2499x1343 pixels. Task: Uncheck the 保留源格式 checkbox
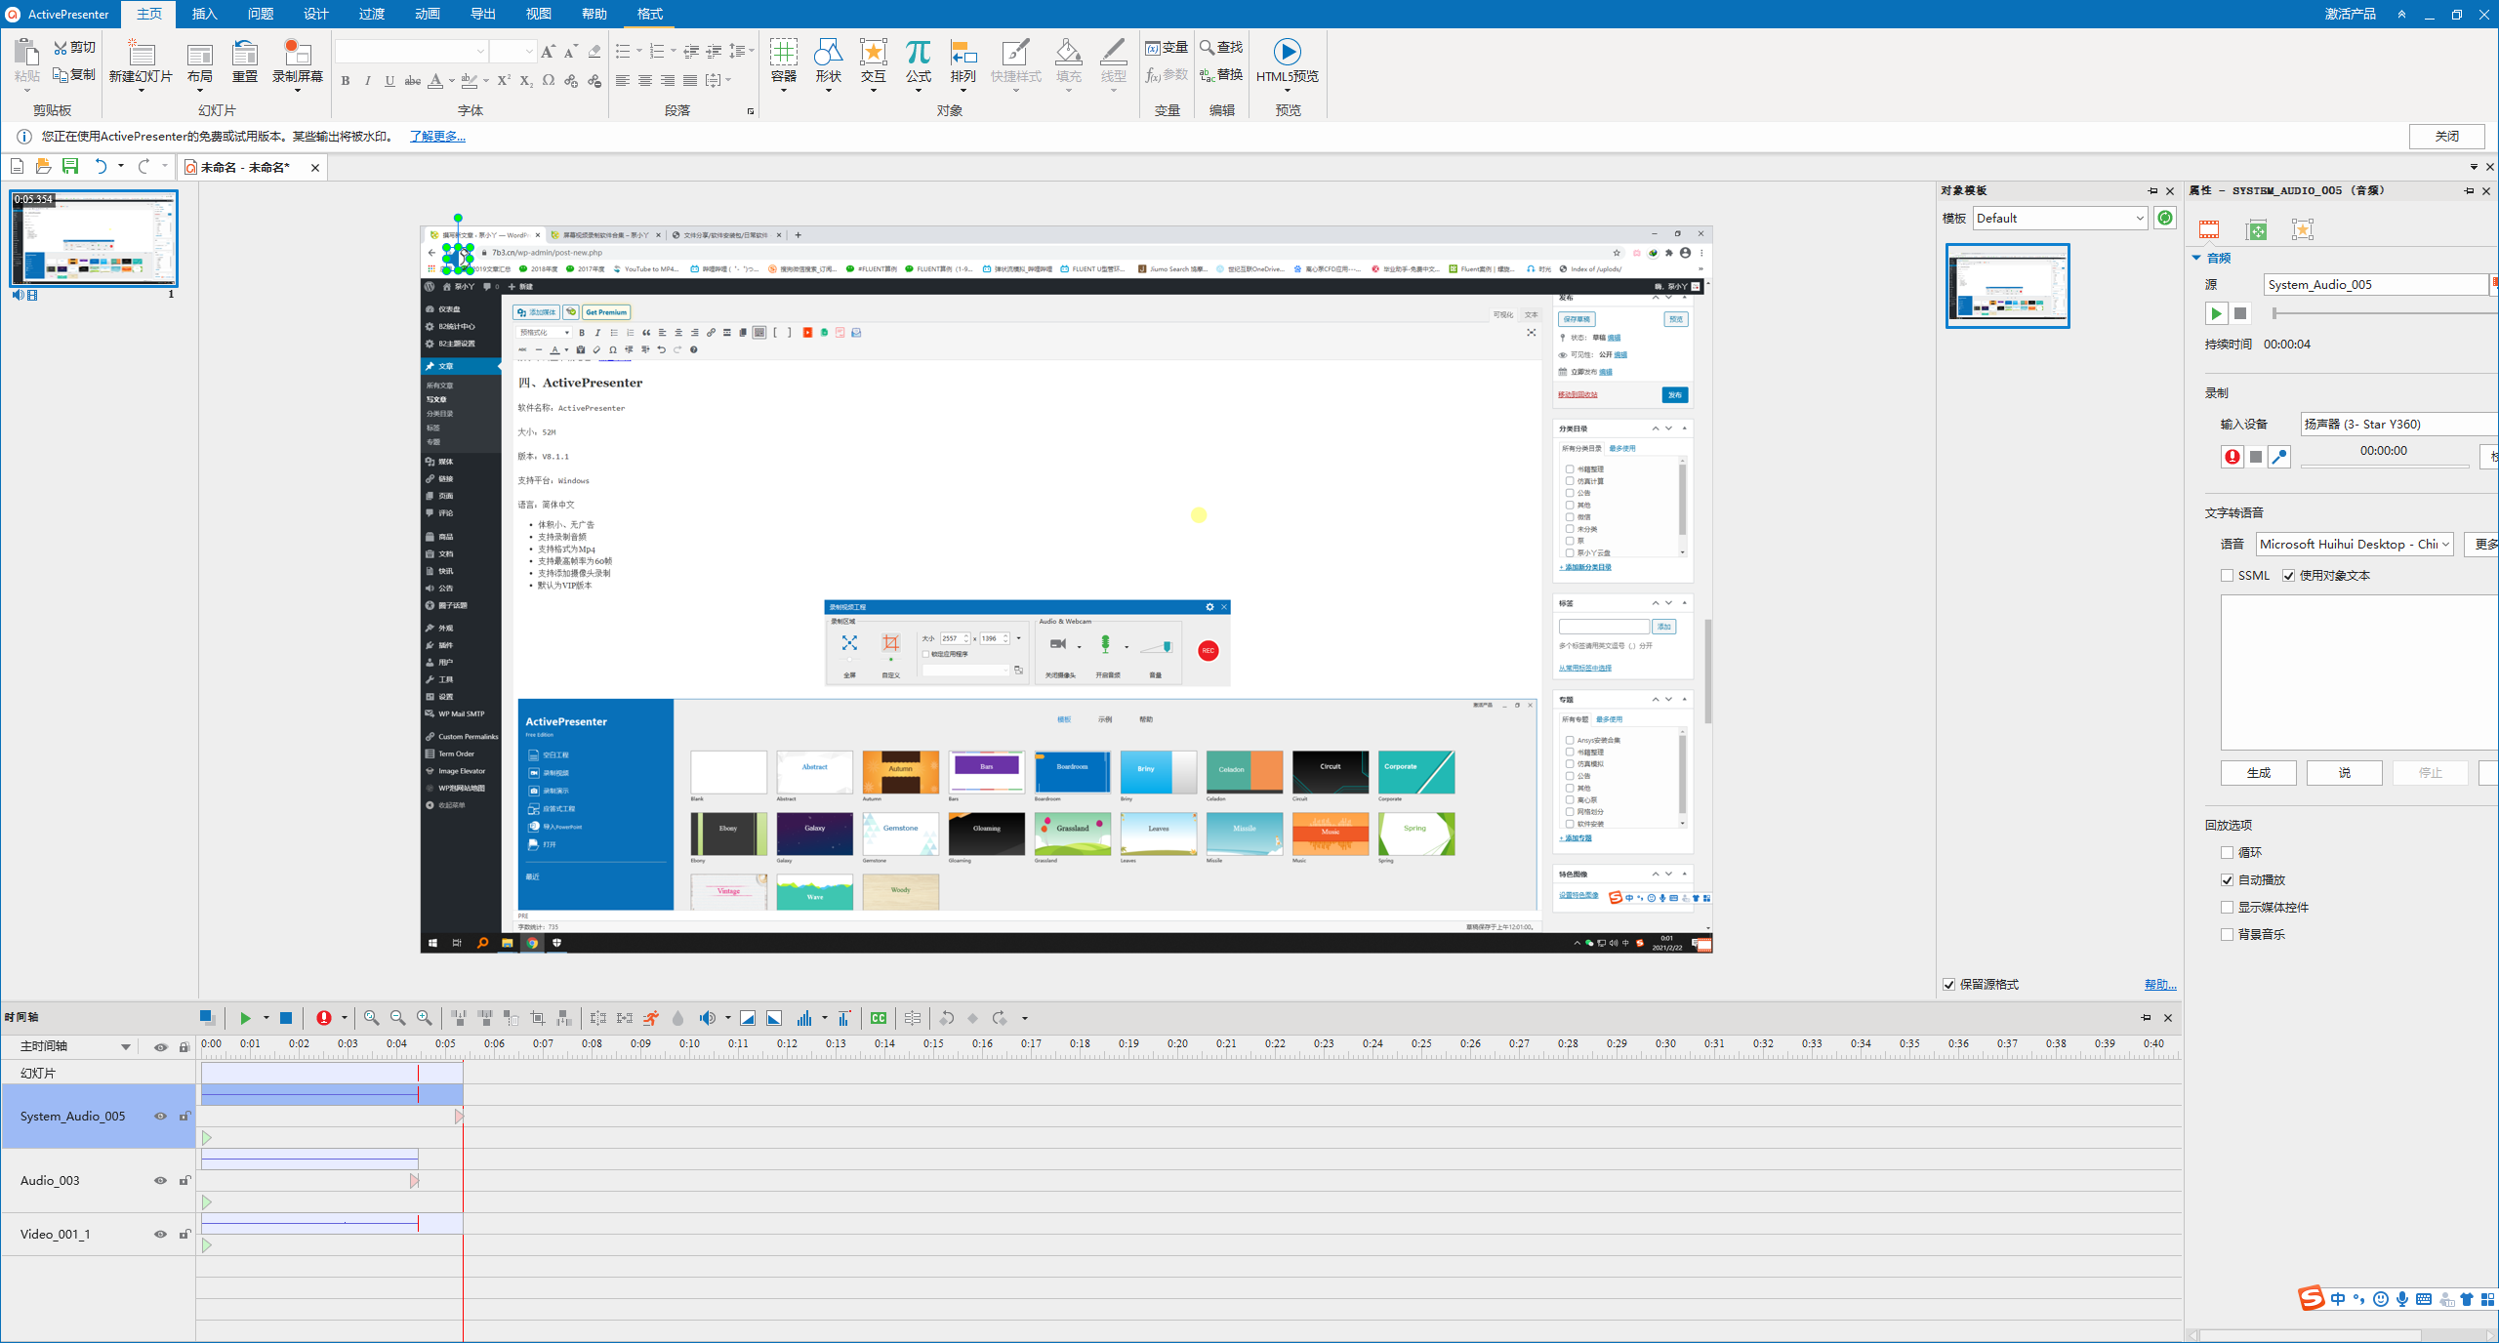coord(1949,984)
